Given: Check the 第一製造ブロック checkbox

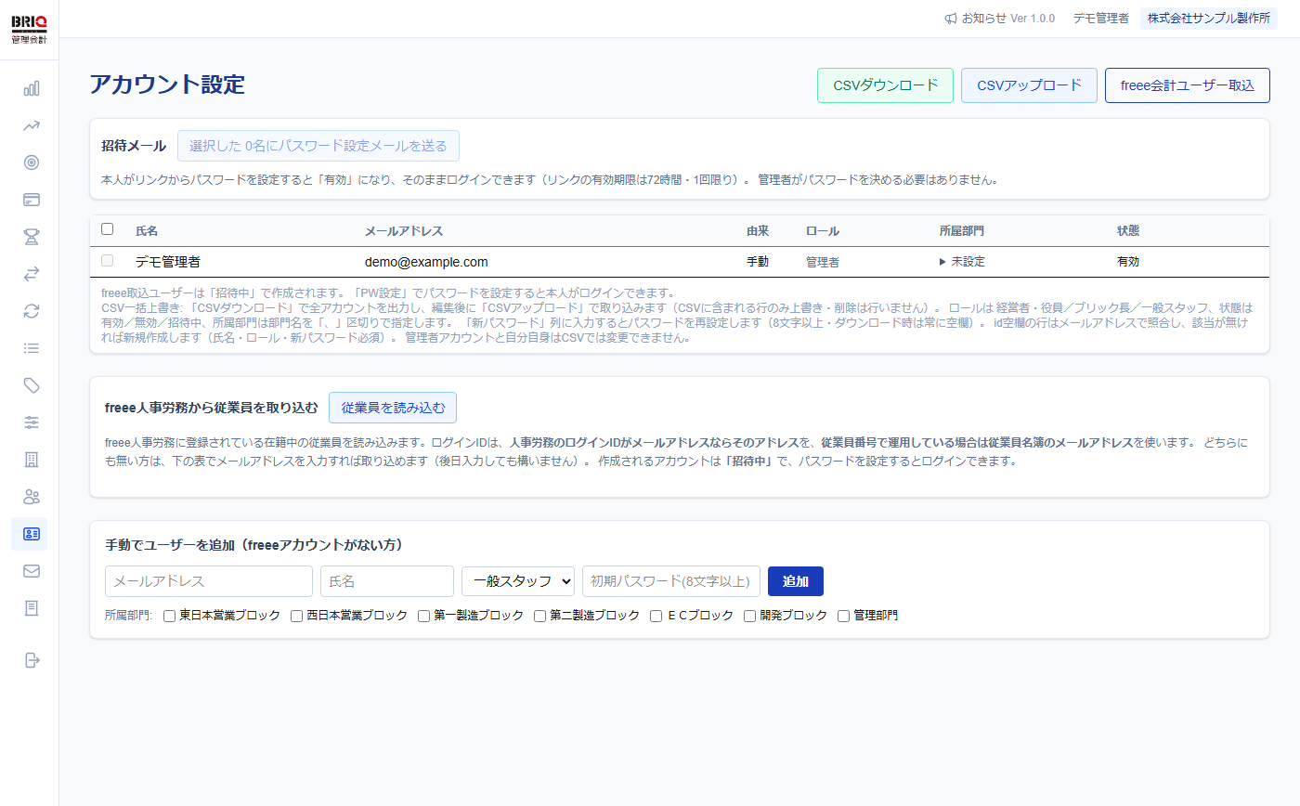Looking at the screenshot, I should click(423, 616).
